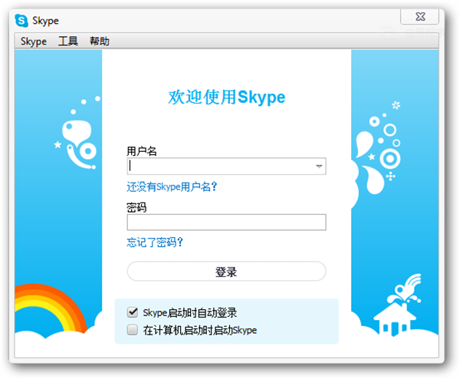Expand the 用户名 dropdown arrow
Screen dimensions: 460x379
319,166
